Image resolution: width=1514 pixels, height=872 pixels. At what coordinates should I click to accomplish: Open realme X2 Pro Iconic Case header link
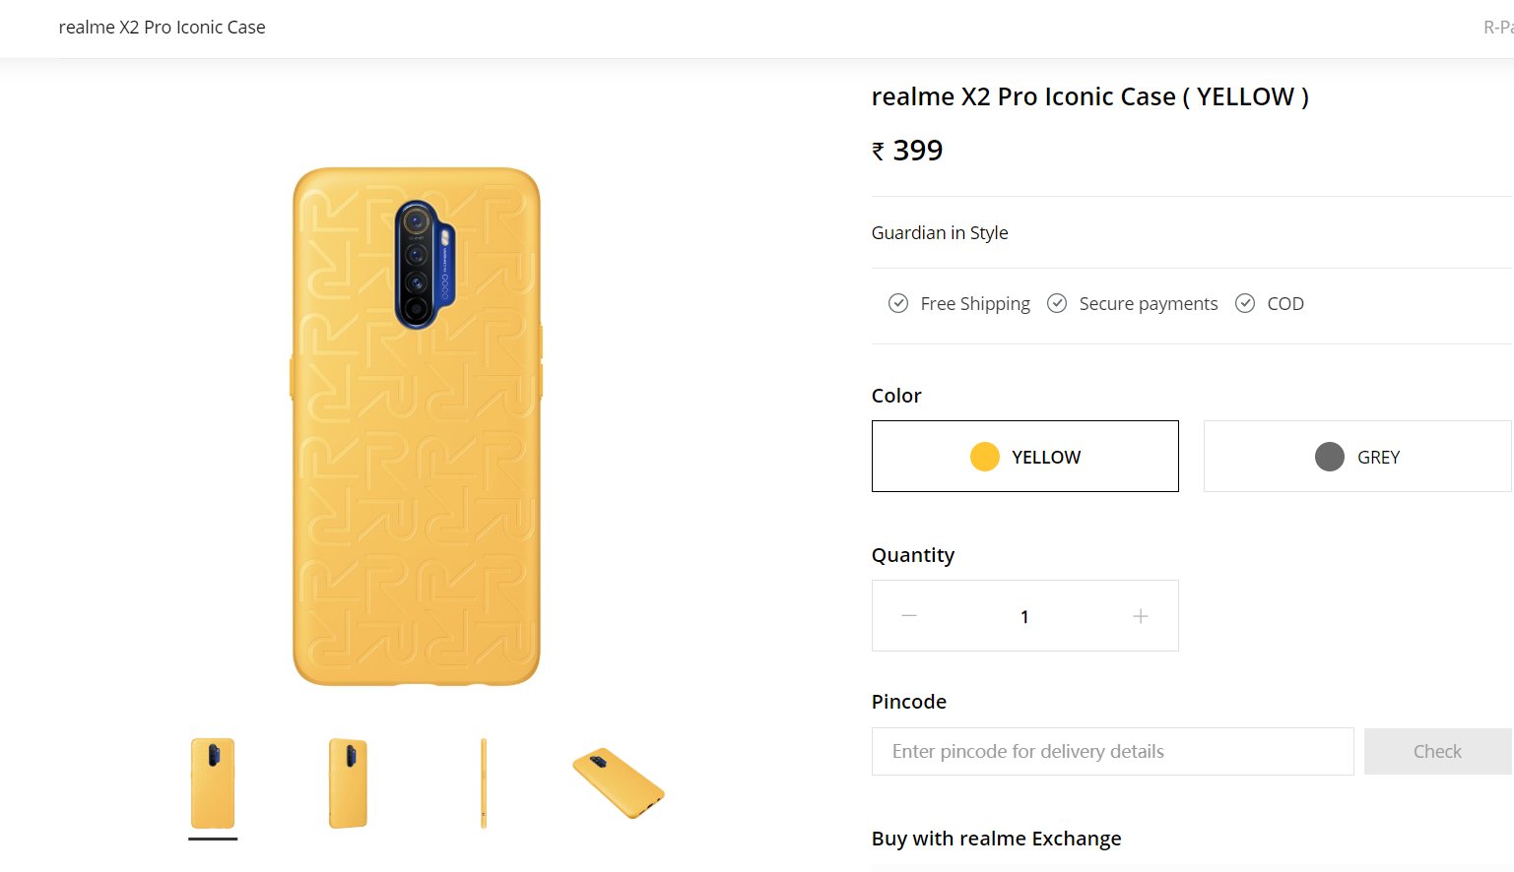click(163, 28)
